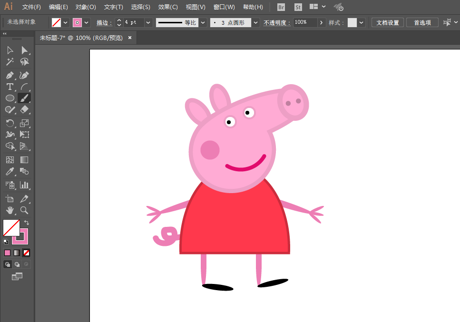Activate the Rotate tool
Image resolution: width=460 pixels, height=322 pixels.
[10, 123]
